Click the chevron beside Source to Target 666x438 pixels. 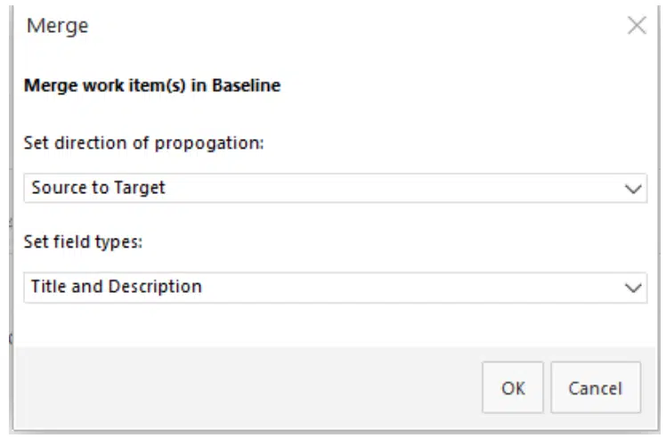click(633, 189)
